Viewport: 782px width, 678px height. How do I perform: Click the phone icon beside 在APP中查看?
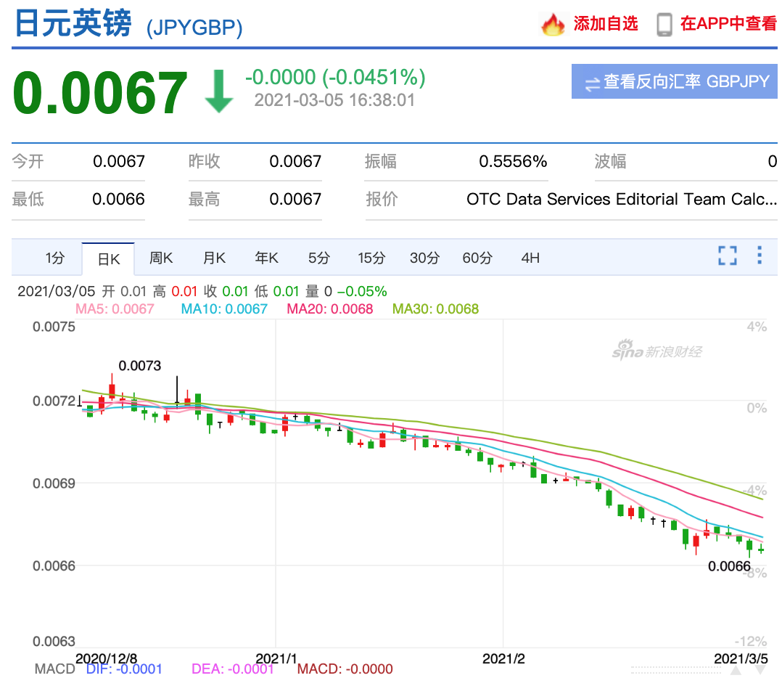pyautogui.click(x=664, y=24)
